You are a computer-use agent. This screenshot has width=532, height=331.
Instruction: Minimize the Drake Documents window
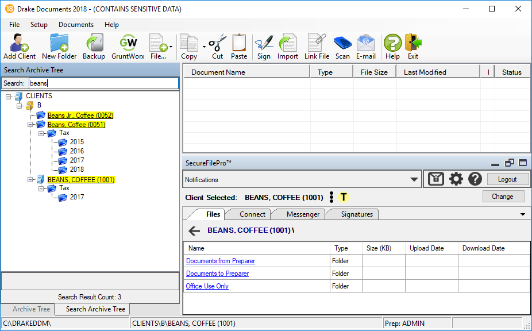coord(466,9)
